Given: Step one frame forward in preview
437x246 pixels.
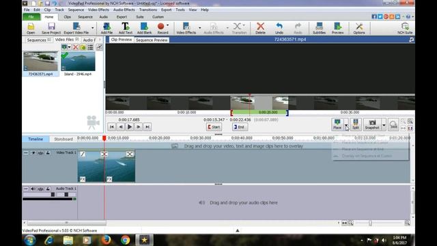Looking at the screenshot, I should pyautogui.click(x=139, y=127).
